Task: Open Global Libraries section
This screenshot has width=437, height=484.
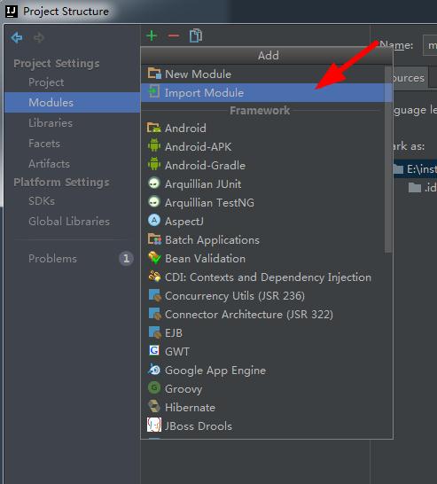Action: (x=72, y=222)
